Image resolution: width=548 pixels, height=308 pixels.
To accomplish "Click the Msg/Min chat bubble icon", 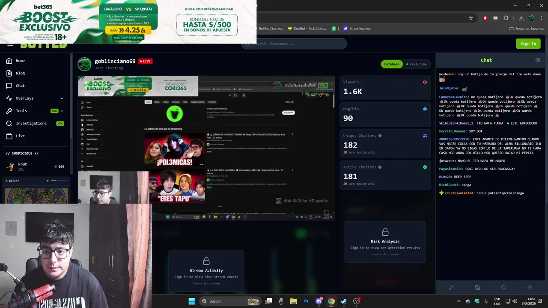I will pyautogui.click(x=425, y=109).
